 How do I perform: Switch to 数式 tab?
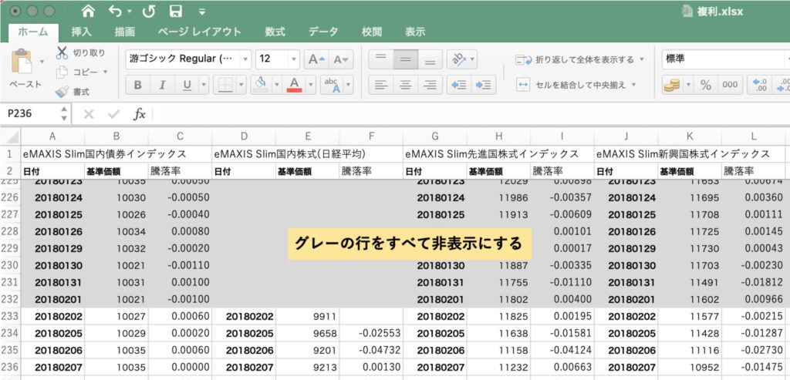275,32
